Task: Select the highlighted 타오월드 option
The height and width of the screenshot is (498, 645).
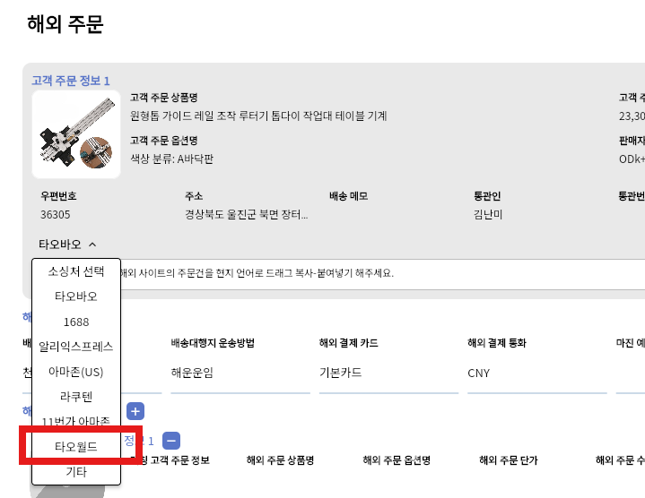Action: click(76, 446)
